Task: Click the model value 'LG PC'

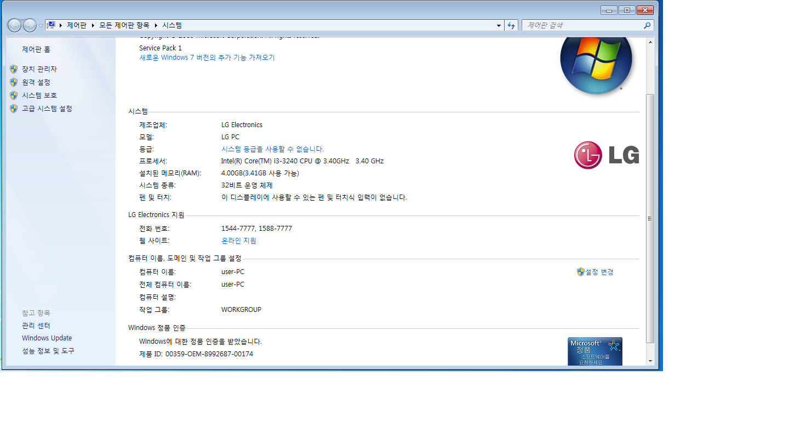Action: click(x=231, y=137)
